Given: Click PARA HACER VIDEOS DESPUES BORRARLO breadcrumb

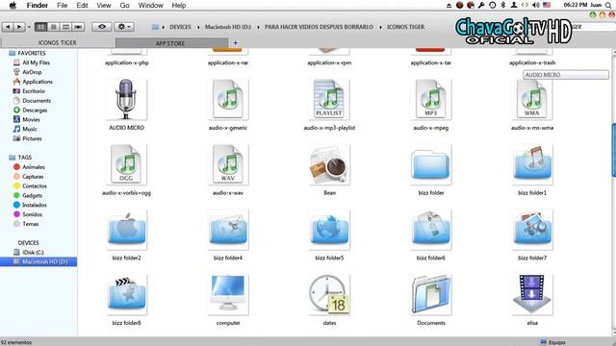Looking at the screenshot, I should pos(319,27).
